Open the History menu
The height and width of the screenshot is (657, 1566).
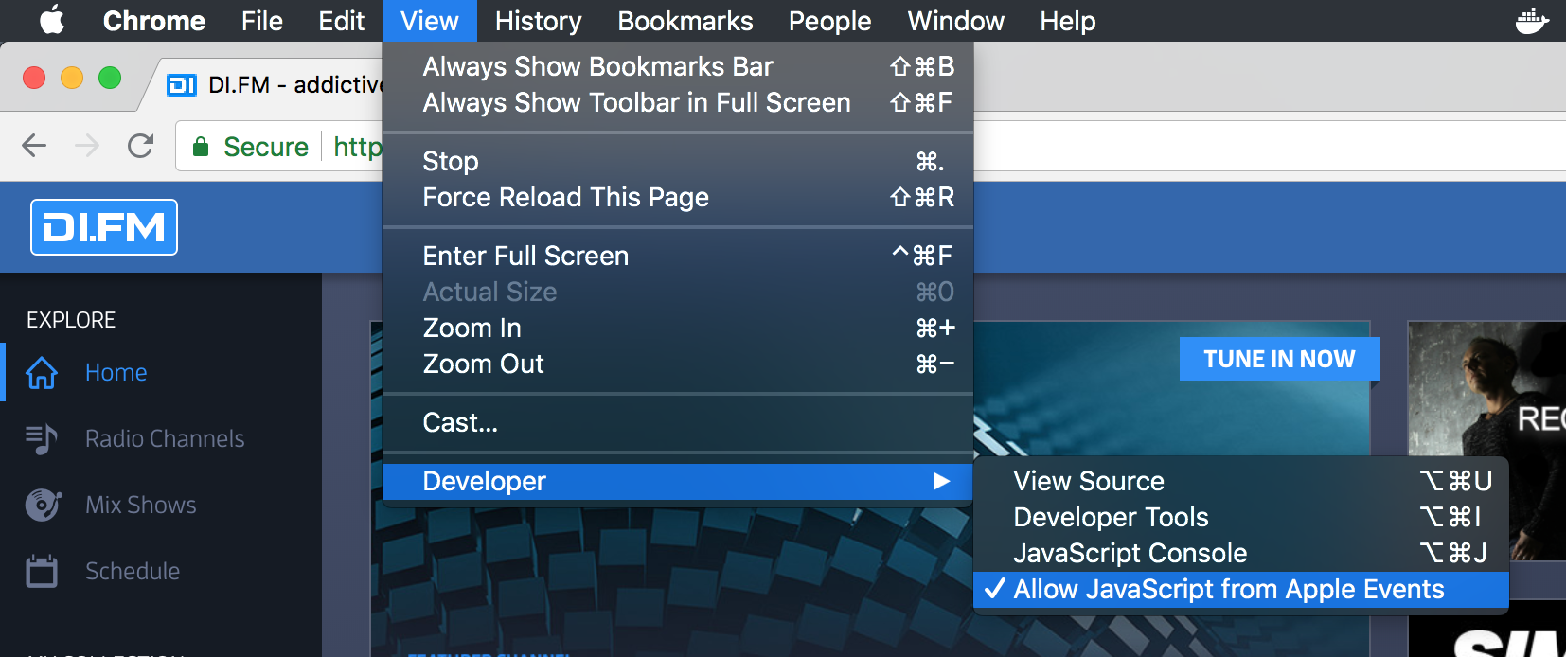coord(539,21)
